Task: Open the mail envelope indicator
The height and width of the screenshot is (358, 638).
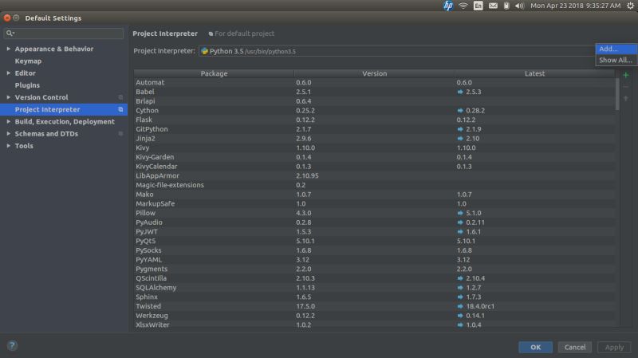Action: pyautogui.click(x=493, y=6)
